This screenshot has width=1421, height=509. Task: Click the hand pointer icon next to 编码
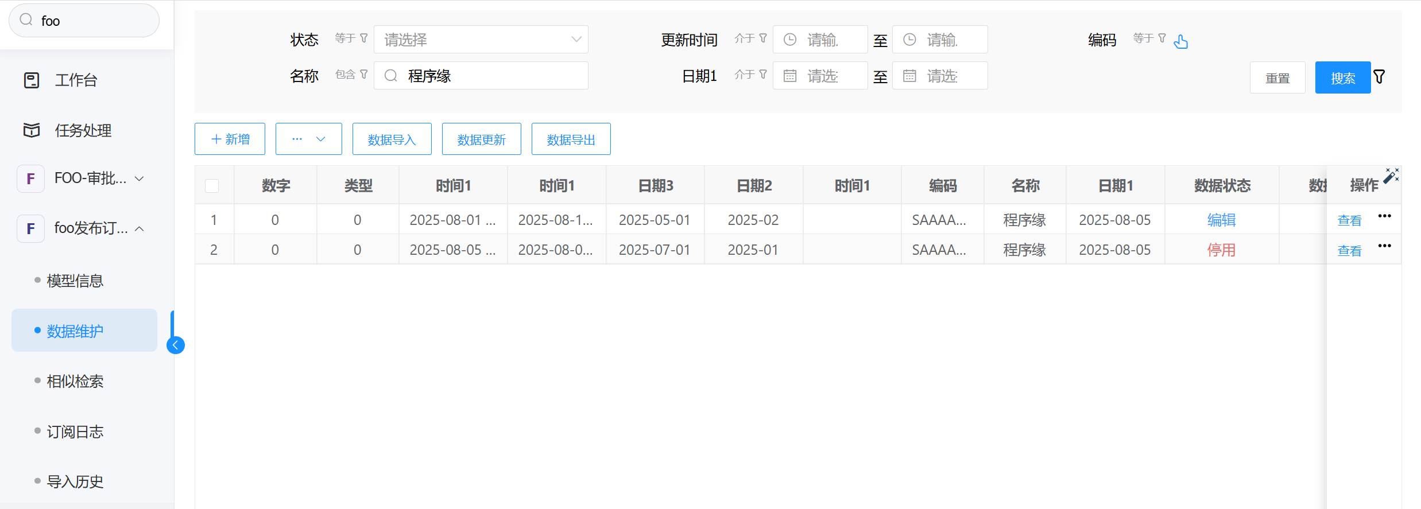coord(1181,41)
